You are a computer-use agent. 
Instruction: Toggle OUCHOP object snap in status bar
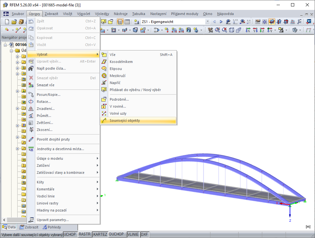116,234
